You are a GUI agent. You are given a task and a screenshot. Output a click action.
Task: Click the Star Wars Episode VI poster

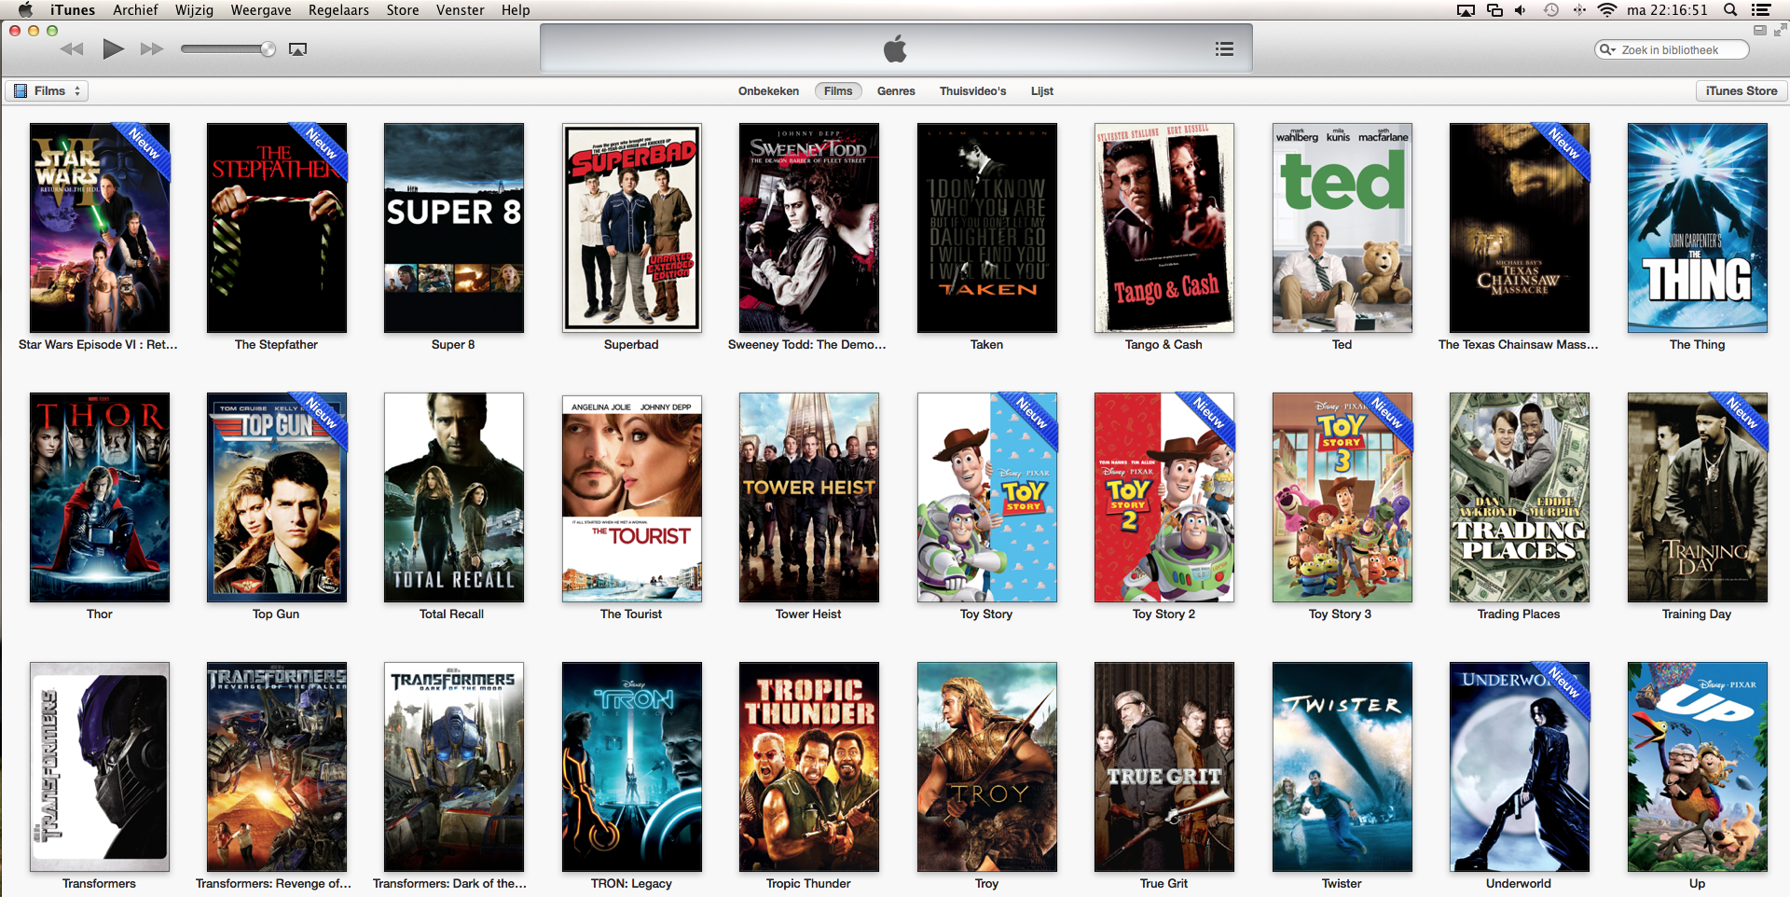(100, 228)
